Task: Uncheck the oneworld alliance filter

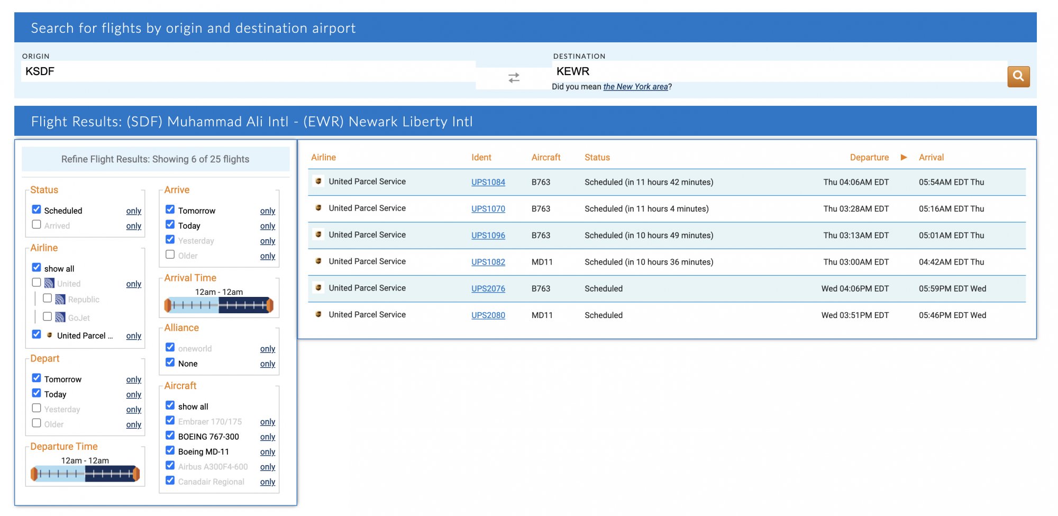Action: (x=170, y=347)
